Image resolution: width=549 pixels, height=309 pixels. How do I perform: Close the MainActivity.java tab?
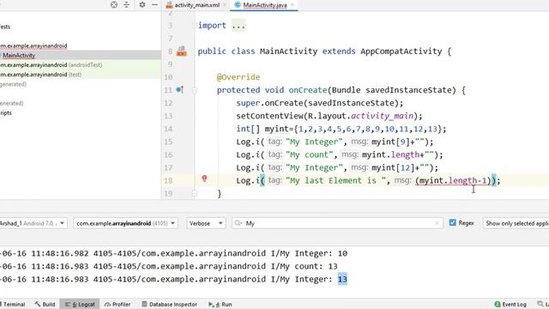tap(292, 5)
